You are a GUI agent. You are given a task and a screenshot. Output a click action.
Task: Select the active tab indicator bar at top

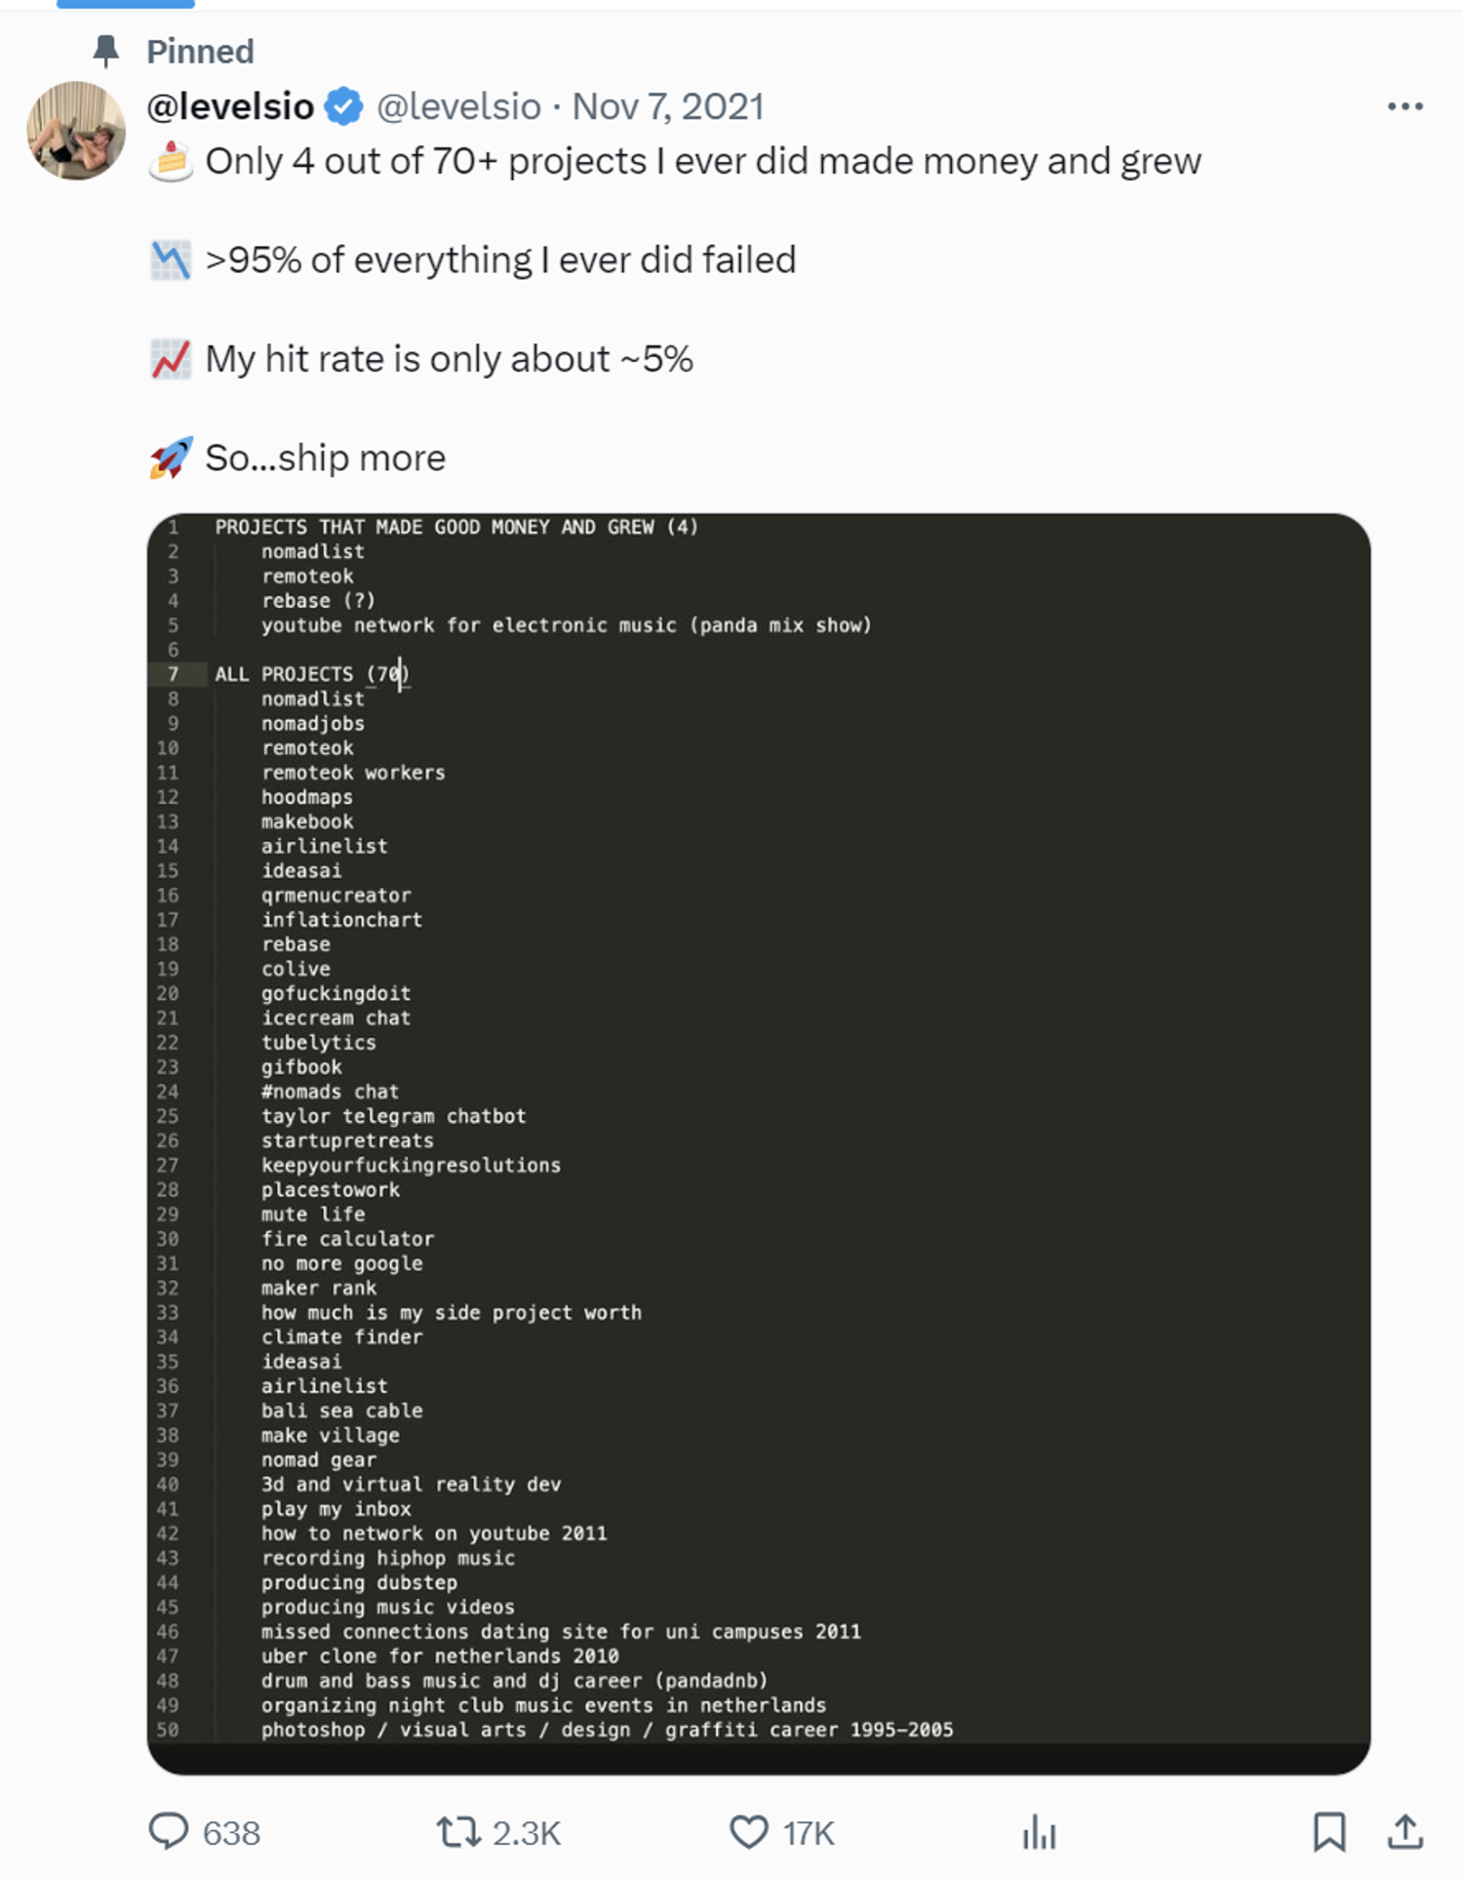(126, 4)
